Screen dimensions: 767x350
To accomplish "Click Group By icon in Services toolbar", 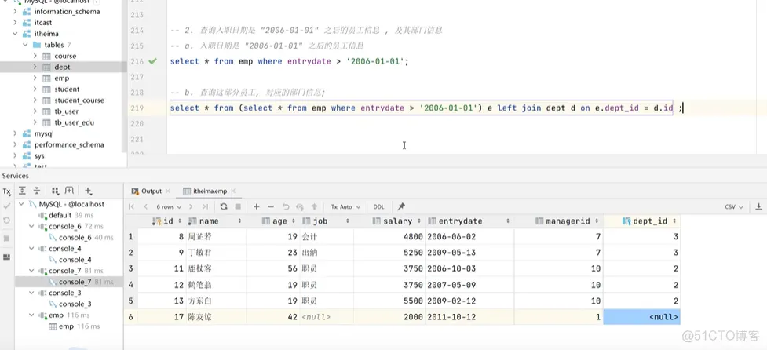I will [55, 191].
